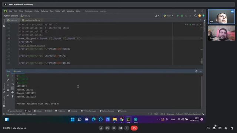Image resolution: width=237 pixels, height=133 pixels.
Task: Open Python Packages tool window
Action: coord(89,111)
